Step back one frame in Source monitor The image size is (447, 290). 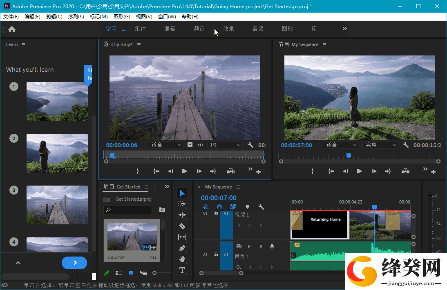point(170,171)
